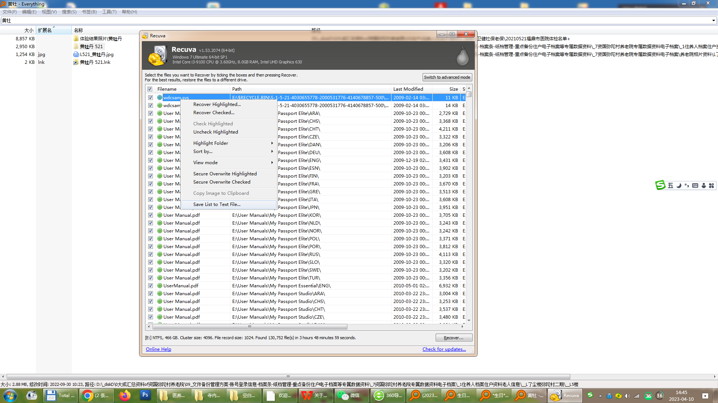
Task: Toggle select-all checkbox in Filename header
Action: tap(150, 89)
